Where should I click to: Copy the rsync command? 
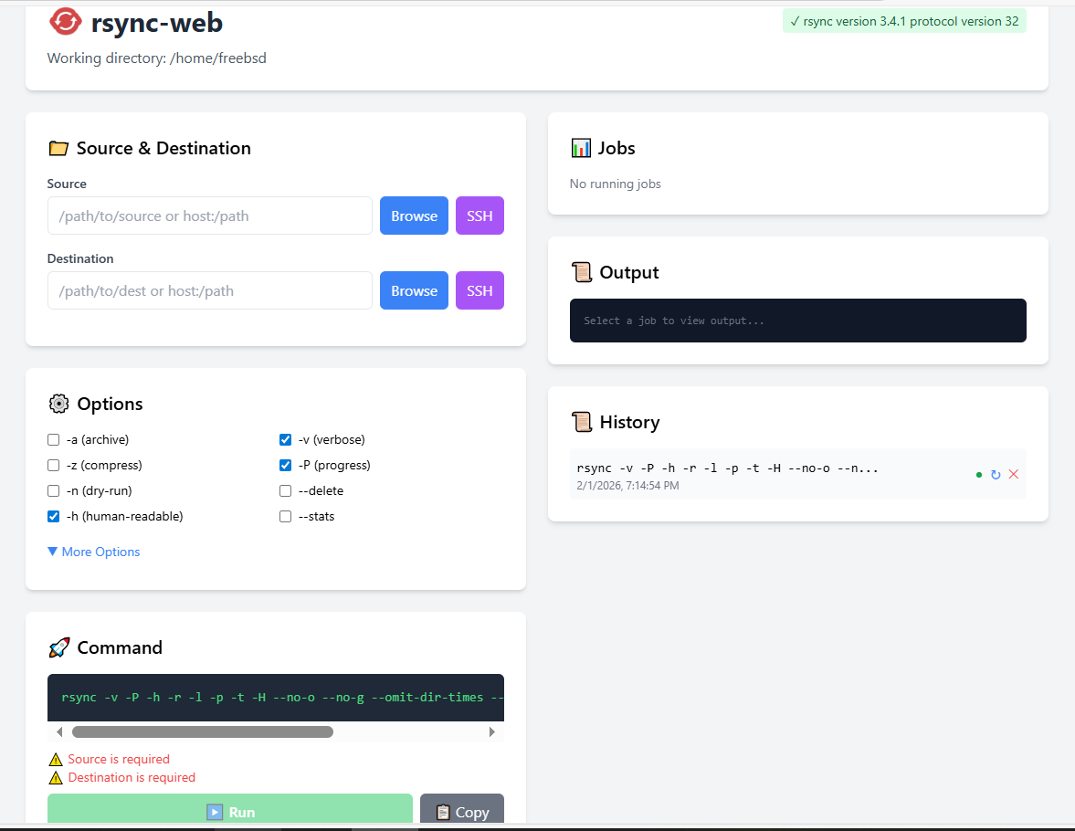462,809
